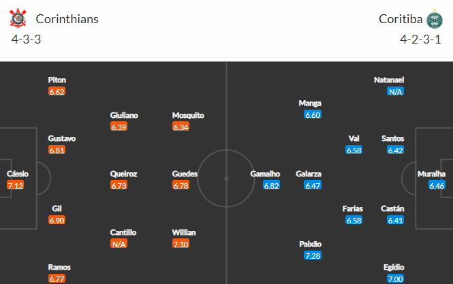
Task: Click Willian's 7.10 rating badge
Action: tap(181, 244)
